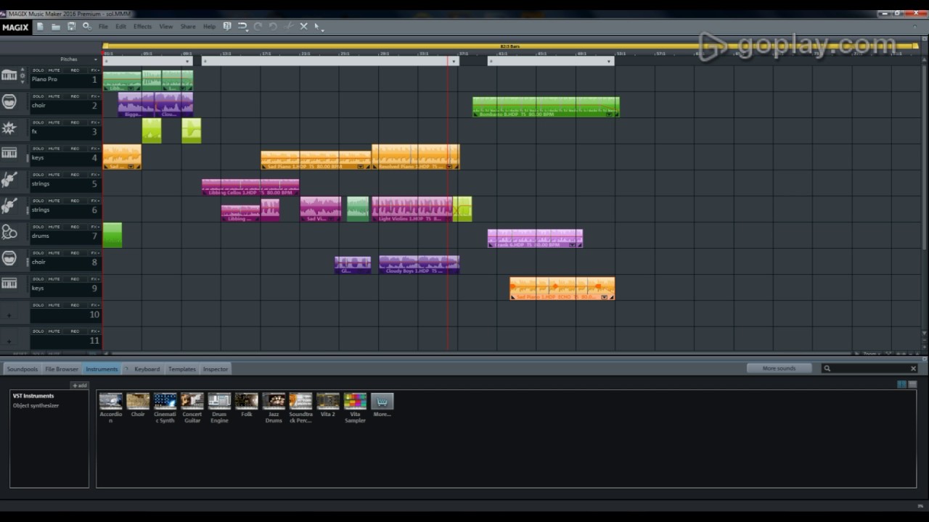Solo the keys track 4
Image resolution: width=929 pixels, height=522 pixels.
click(x=38, y=149)
